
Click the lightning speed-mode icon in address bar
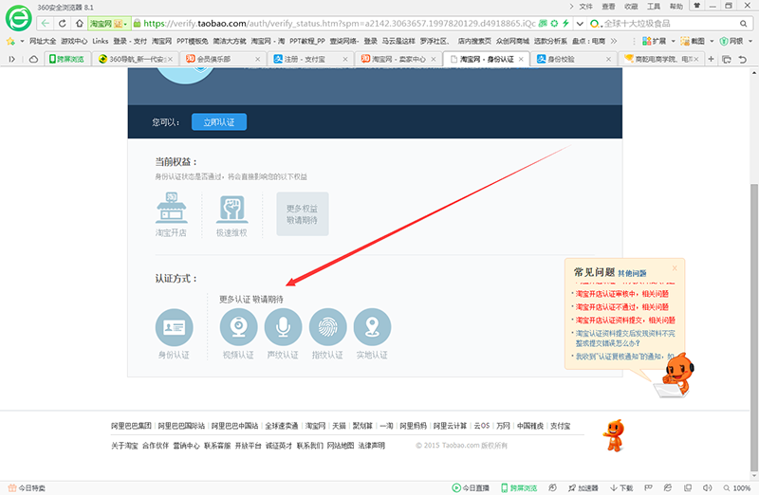pyautogui.click(x=565, y=23)
